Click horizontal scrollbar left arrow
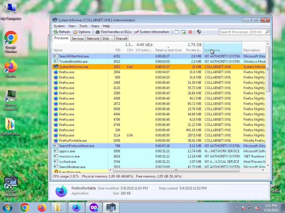 pos(110,170)
